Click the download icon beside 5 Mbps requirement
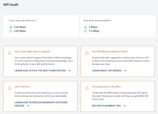Viewport: 158px width, 114px height. pyautogui.click(x=85, y=27)
